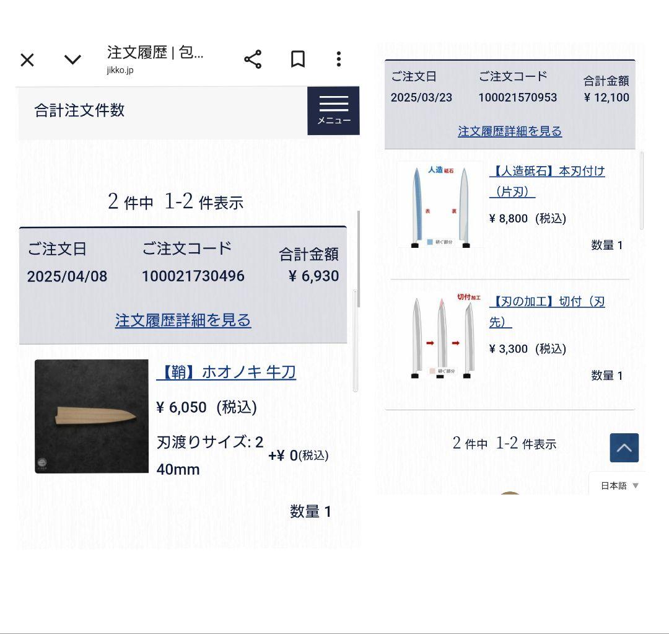View order details for order 100021570953
This screenshot has width=669, height=634.
click(x=510, y=131)
